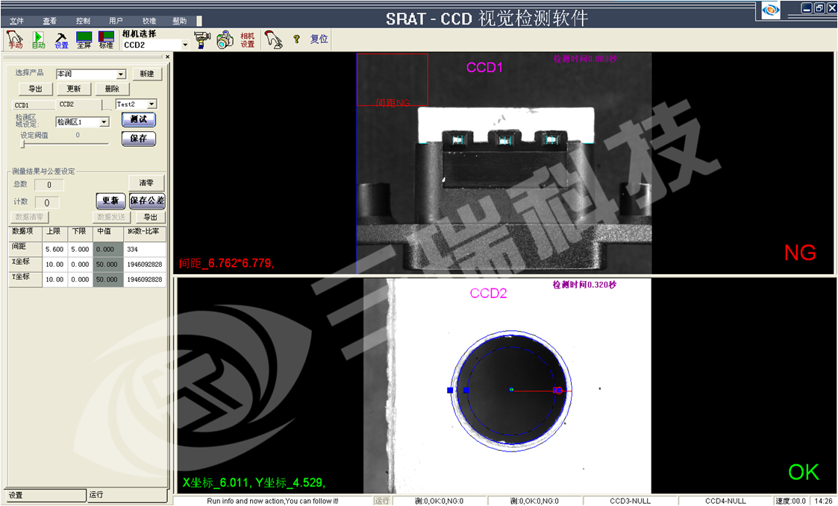Image resolution: width=838 pixels, height=506 pixels.
Task: Expand the product selection (选择产品) dropdown
Action: (x=122, y=75)
